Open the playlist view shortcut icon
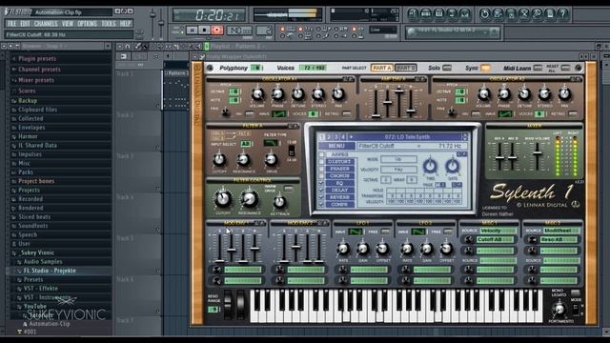The image size is (610, 343). [x=413, y=14]
